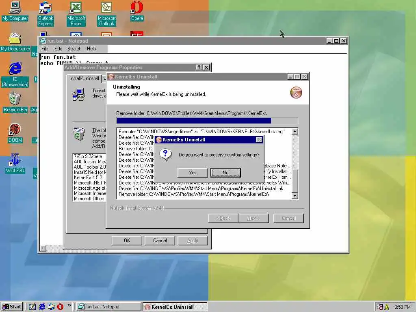
Task: Click the Add/Remove Programs help question button
Action: [199, 67]
